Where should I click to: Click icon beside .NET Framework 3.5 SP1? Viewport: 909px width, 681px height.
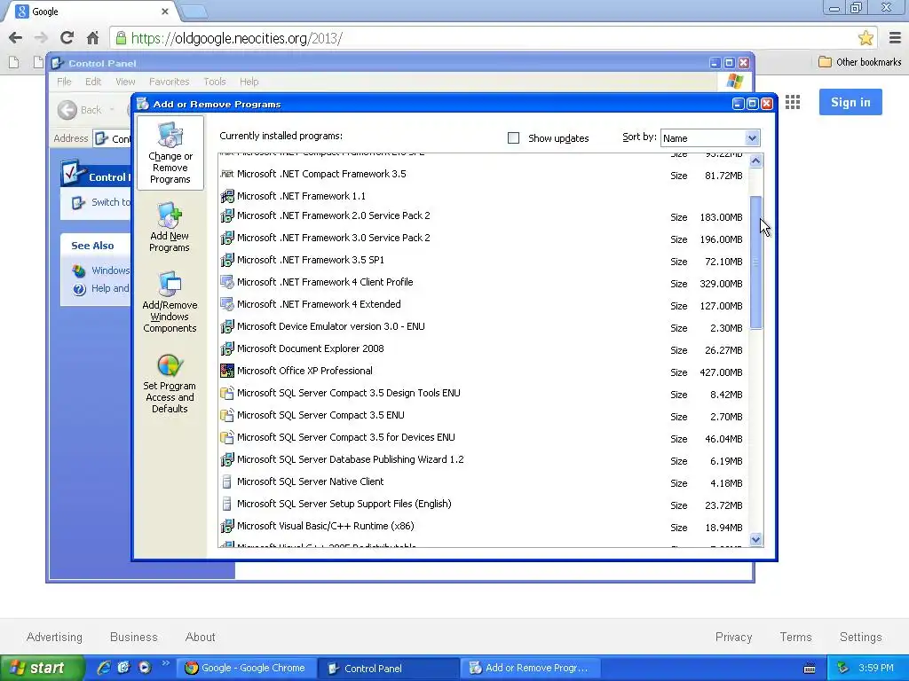pyautogui.click(x=227, y=260)
